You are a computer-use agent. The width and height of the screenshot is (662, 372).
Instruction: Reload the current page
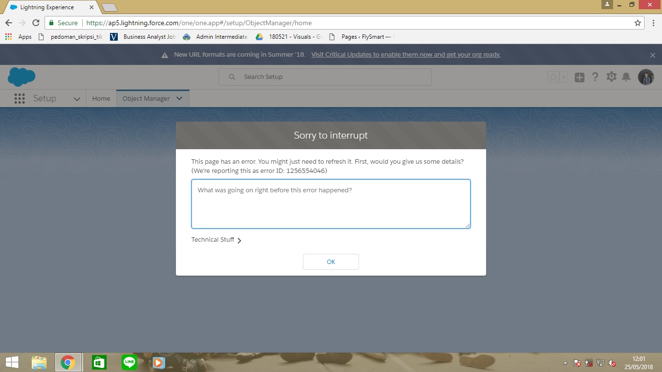(35, 23)
